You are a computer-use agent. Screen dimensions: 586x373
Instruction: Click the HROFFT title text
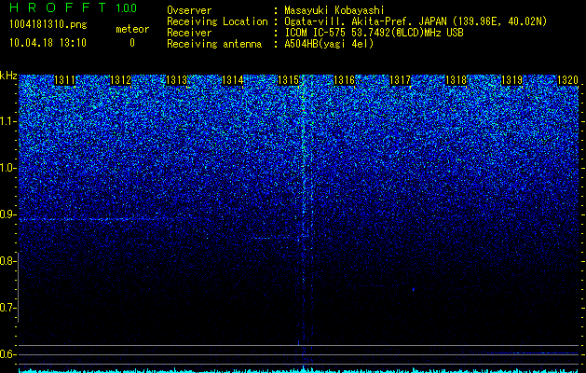(x=59, y=7)
